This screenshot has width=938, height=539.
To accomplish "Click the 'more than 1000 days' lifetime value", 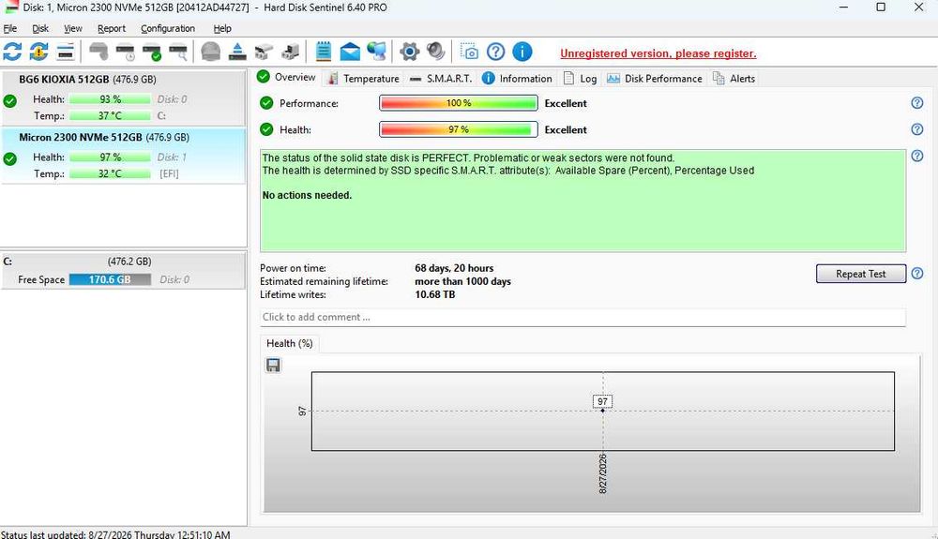I will 462,281.
